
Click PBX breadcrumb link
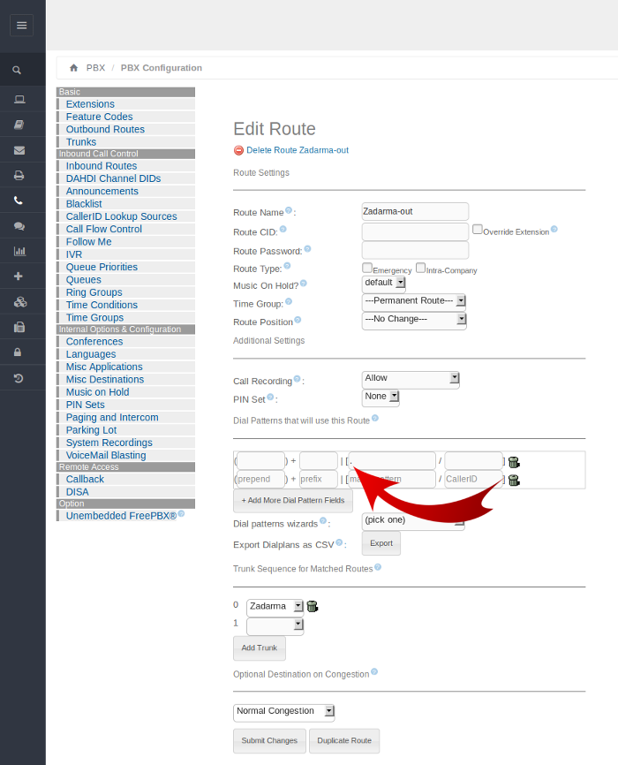95,68
